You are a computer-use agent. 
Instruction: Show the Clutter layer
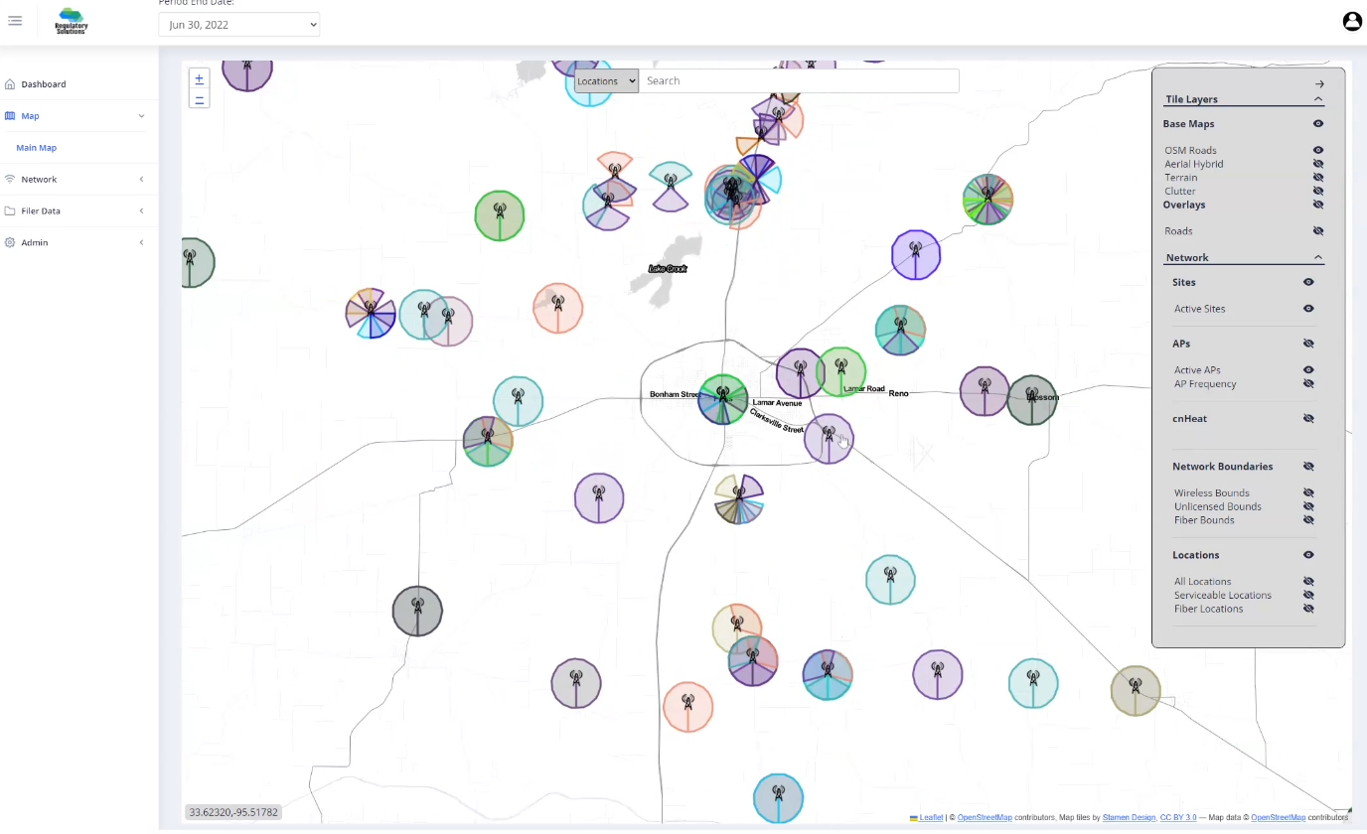(1318, 191)
